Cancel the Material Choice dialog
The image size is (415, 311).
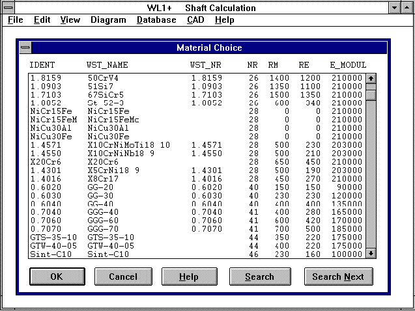[122, 277]
